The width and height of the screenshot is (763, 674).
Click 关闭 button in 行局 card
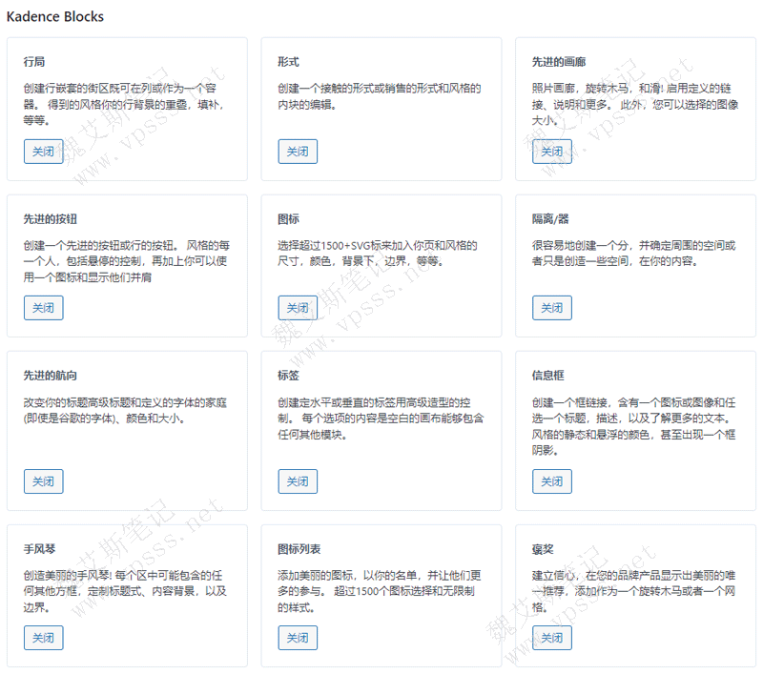43,152
